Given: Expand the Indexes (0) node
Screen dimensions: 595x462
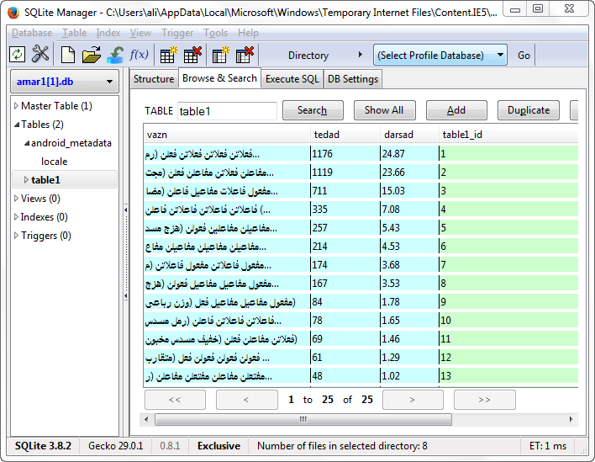Looking at the screenshot, I should click(16, 217).
